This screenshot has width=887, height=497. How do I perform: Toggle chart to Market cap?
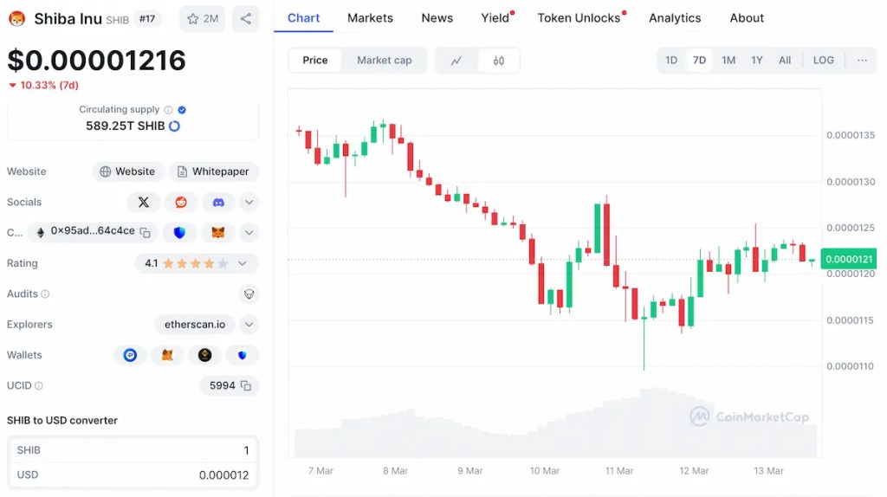pyautogui.click(x=384, y=61)
